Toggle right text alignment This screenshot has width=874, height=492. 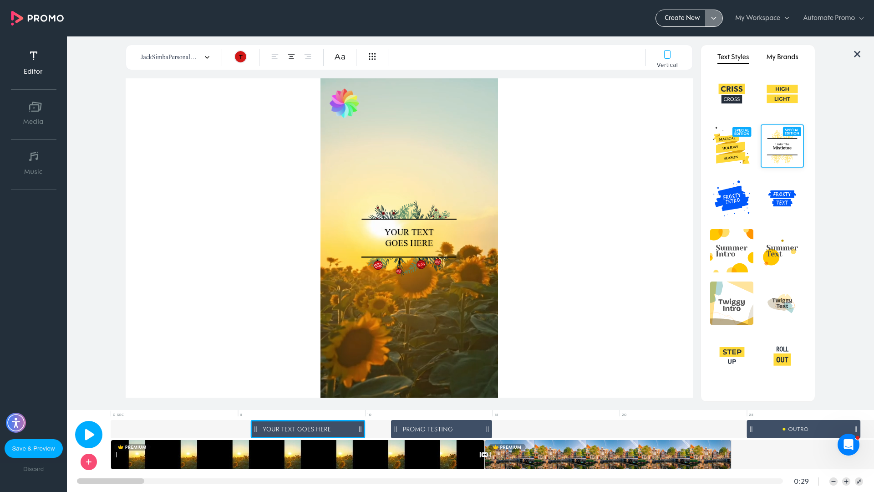point(308,57)
